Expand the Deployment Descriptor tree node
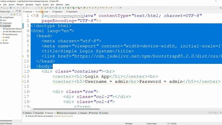 click(1, 28)
